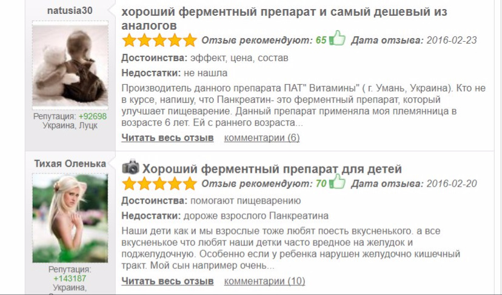Click recommendation count 70

click(x=321, y=184)
